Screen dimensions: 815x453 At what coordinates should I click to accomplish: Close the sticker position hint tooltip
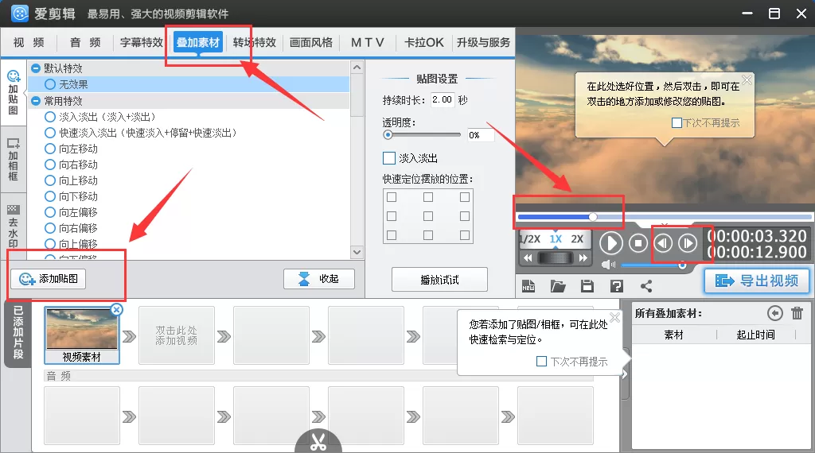click(747, 80)
